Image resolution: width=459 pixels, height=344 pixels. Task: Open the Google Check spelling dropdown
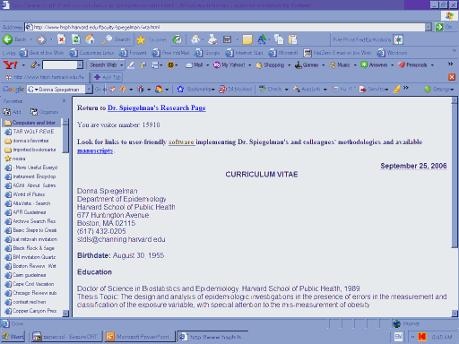tap(286, 90)
